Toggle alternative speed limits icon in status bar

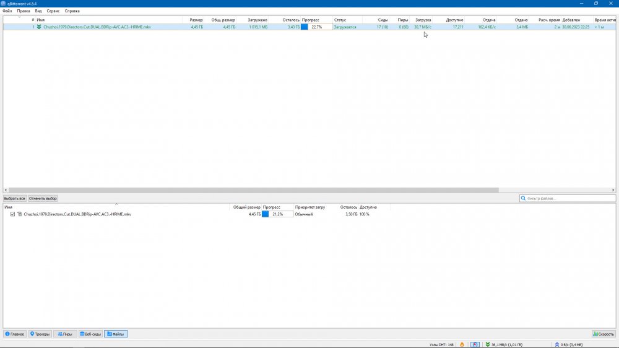click(x=474, y=344)
